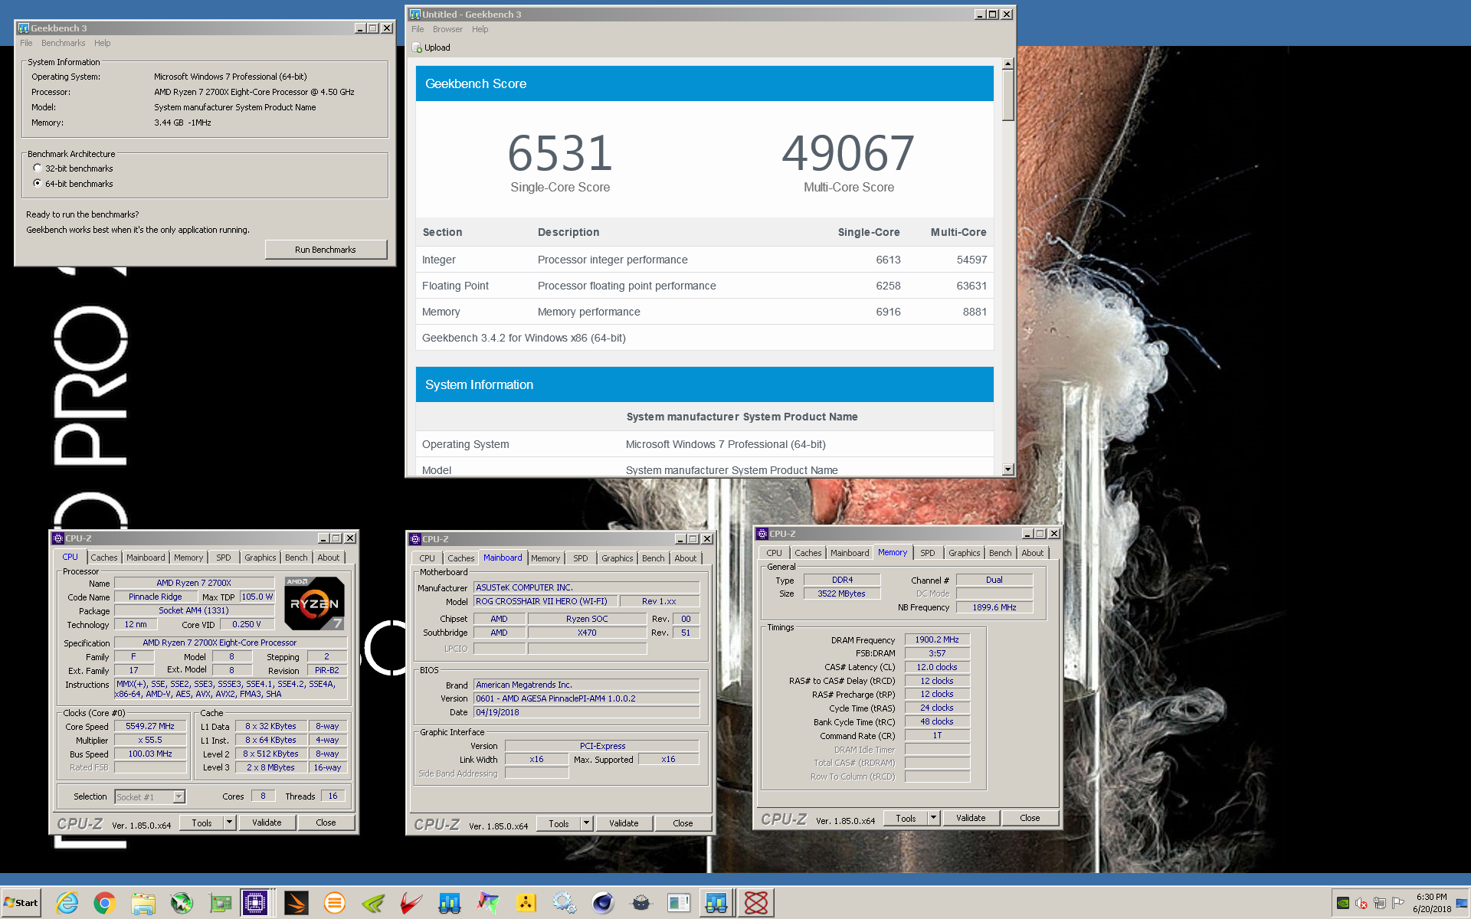Viewport: 1471px width, 919px height.
Task: Click scrollbar up arrow in Geekbench results
Action: 1008,64
